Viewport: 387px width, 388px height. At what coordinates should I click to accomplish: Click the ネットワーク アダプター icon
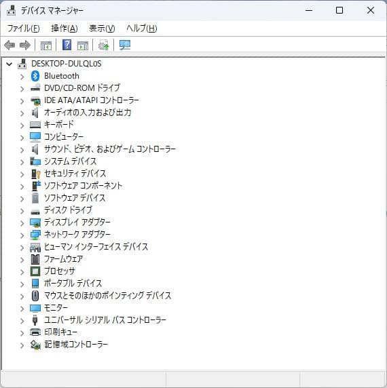coord(35,235)
